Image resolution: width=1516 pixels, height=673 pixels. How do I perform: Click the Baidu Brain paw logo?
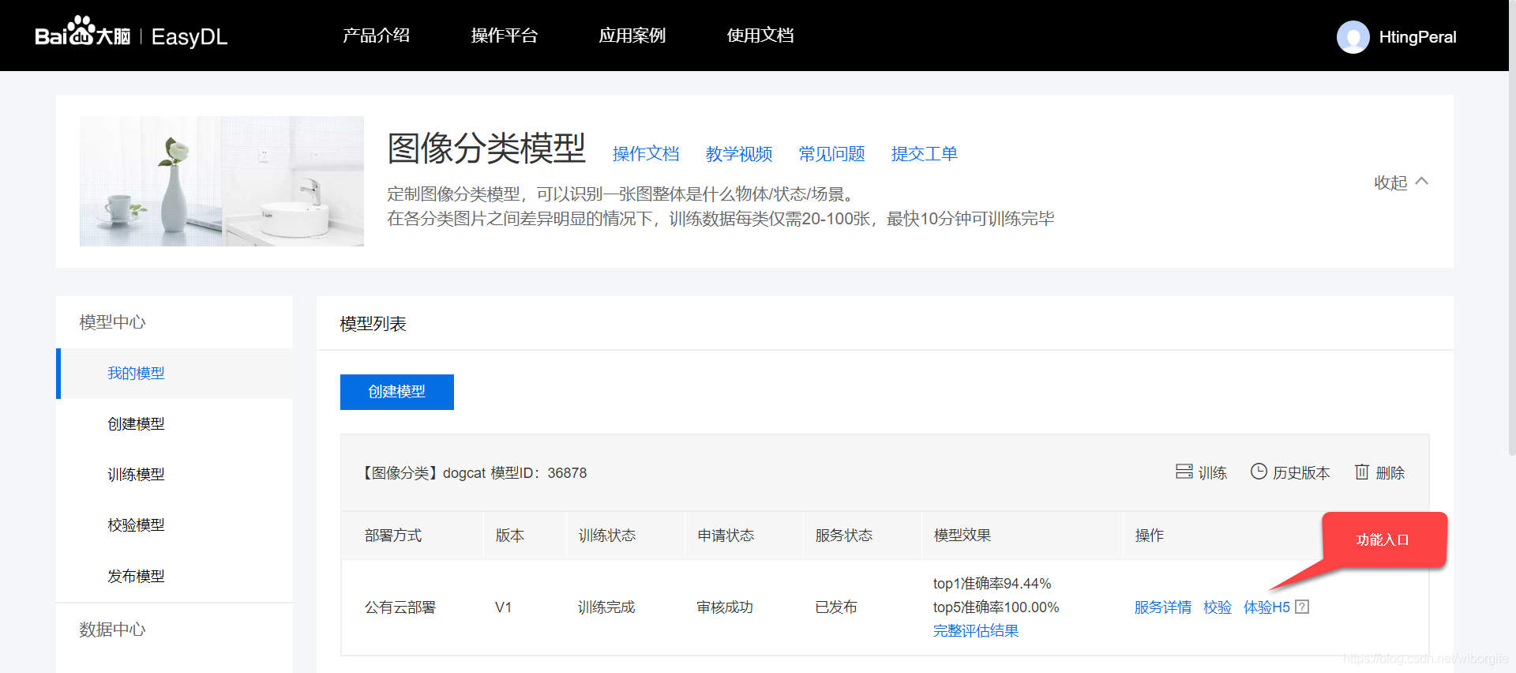[x=81, y=32]
